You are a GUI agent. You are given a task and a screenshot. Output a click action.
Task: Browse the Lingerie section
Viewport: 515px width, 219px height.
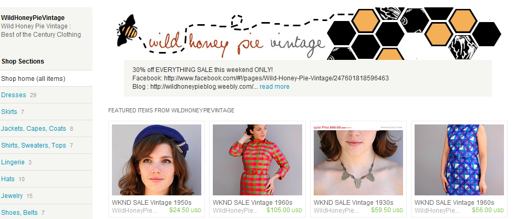point(13,162)
